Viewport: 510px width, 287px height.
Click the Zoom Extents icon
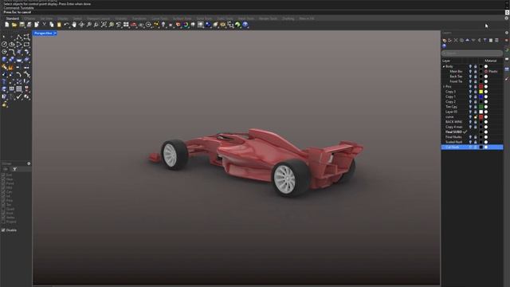point(104,25)
